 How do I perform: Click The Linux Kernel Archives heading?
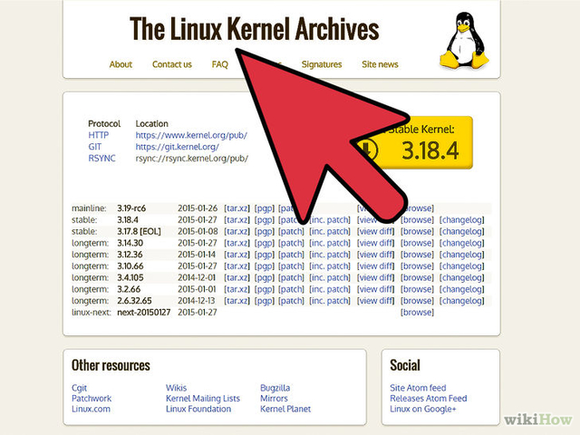(x=255, y=29)
